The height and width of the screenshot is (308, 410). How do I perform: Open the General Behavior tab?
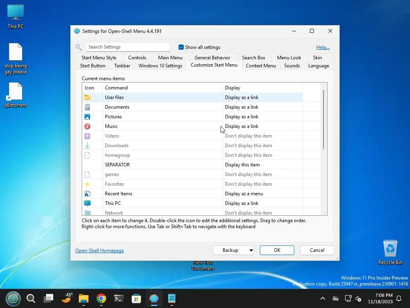click(x=212, y=58)
